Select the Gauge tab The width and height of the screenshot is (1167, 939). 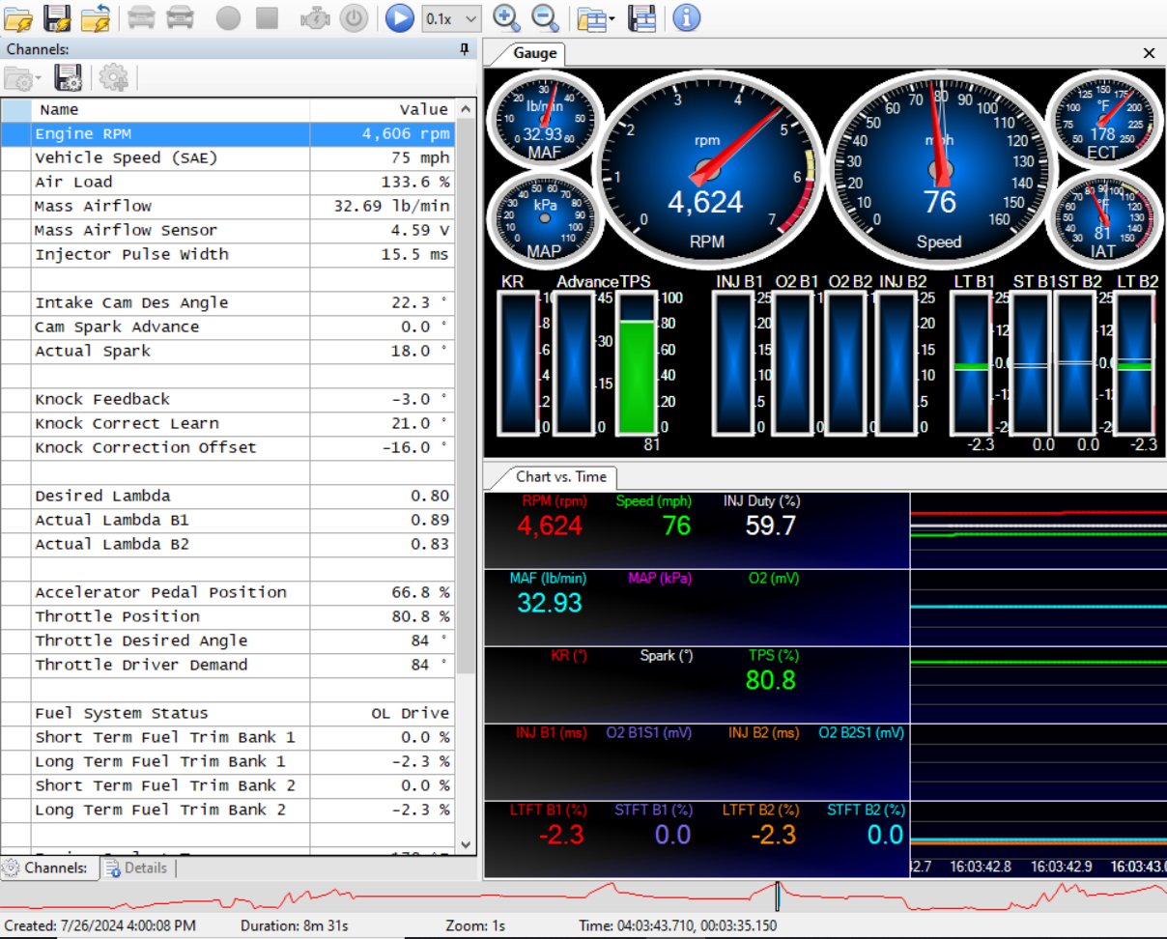tap(534, 53)
